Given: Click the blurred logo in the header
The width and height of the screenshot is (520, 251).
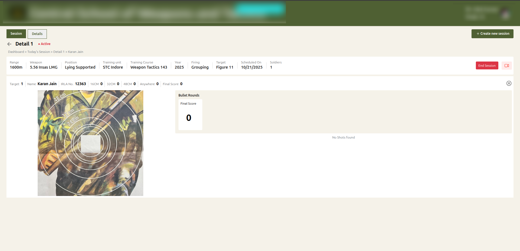Looking at the screenshot, I should click(17, 13).
